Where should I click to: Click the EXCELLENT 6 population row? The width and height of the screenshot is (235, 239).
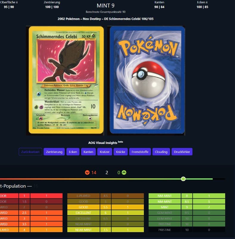105,213
